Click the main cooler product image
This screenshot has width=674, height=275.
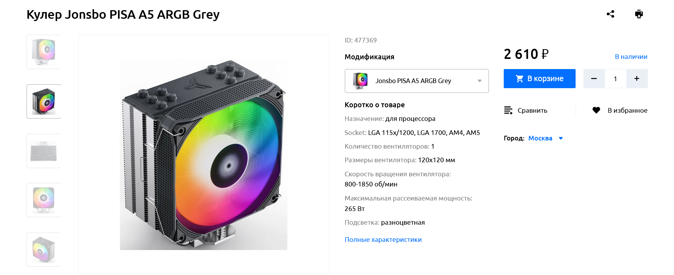point(203,154)
